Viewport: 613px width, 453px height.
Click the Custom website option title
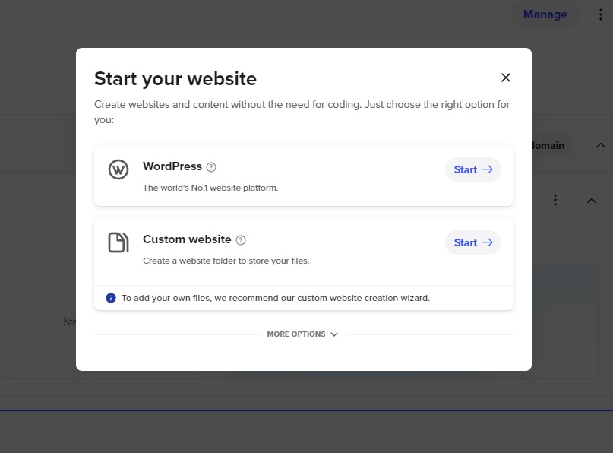click(187, 239)
